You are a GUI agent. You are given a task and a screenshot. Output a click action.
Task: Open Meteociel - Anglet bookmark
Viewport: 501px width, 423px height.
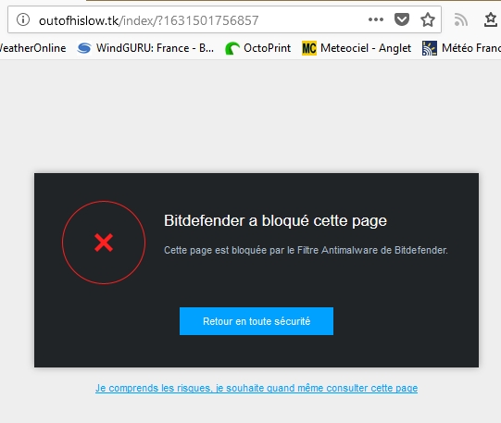(x=366, y=48)
